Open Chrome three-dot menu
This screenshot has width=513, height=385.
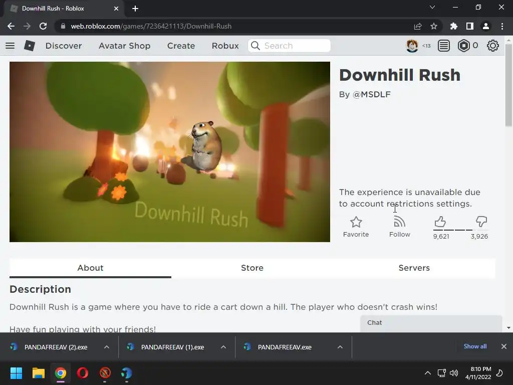tap(502, 26)
